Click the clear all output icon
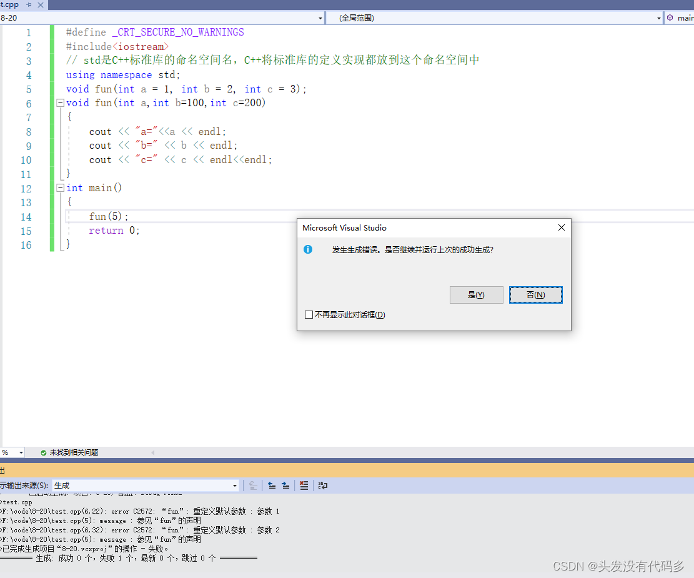Image resolution: width=694 pixels, height=578 pixels. 304,485
